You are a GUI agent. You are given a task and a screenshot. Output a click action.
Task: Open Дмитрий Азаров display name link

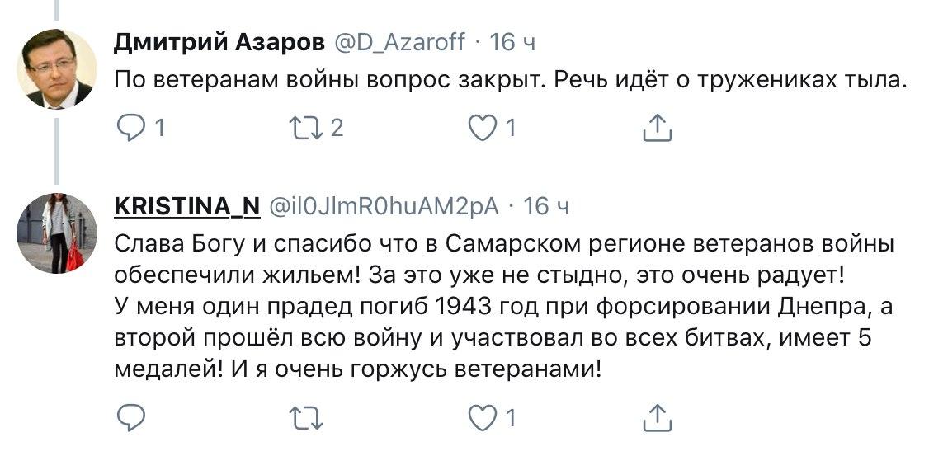point(219,41)
